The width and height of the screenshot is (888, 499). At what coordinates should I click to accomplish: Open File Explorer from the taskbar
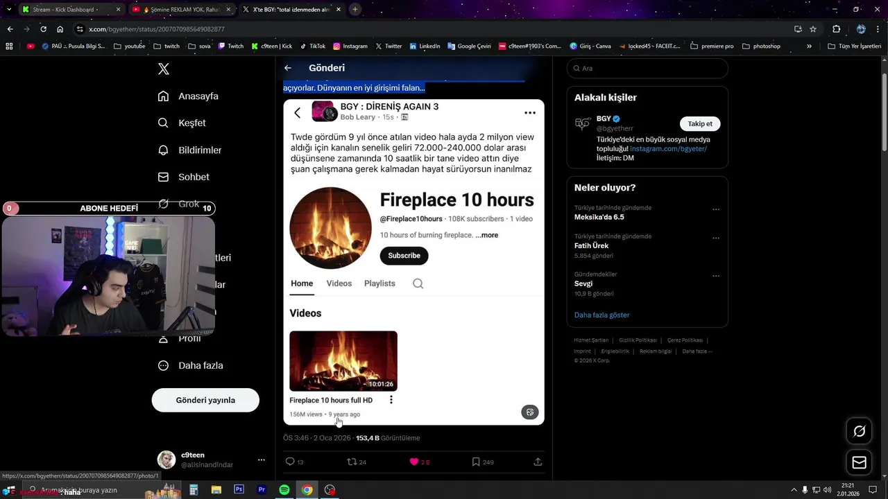(216, 489)
